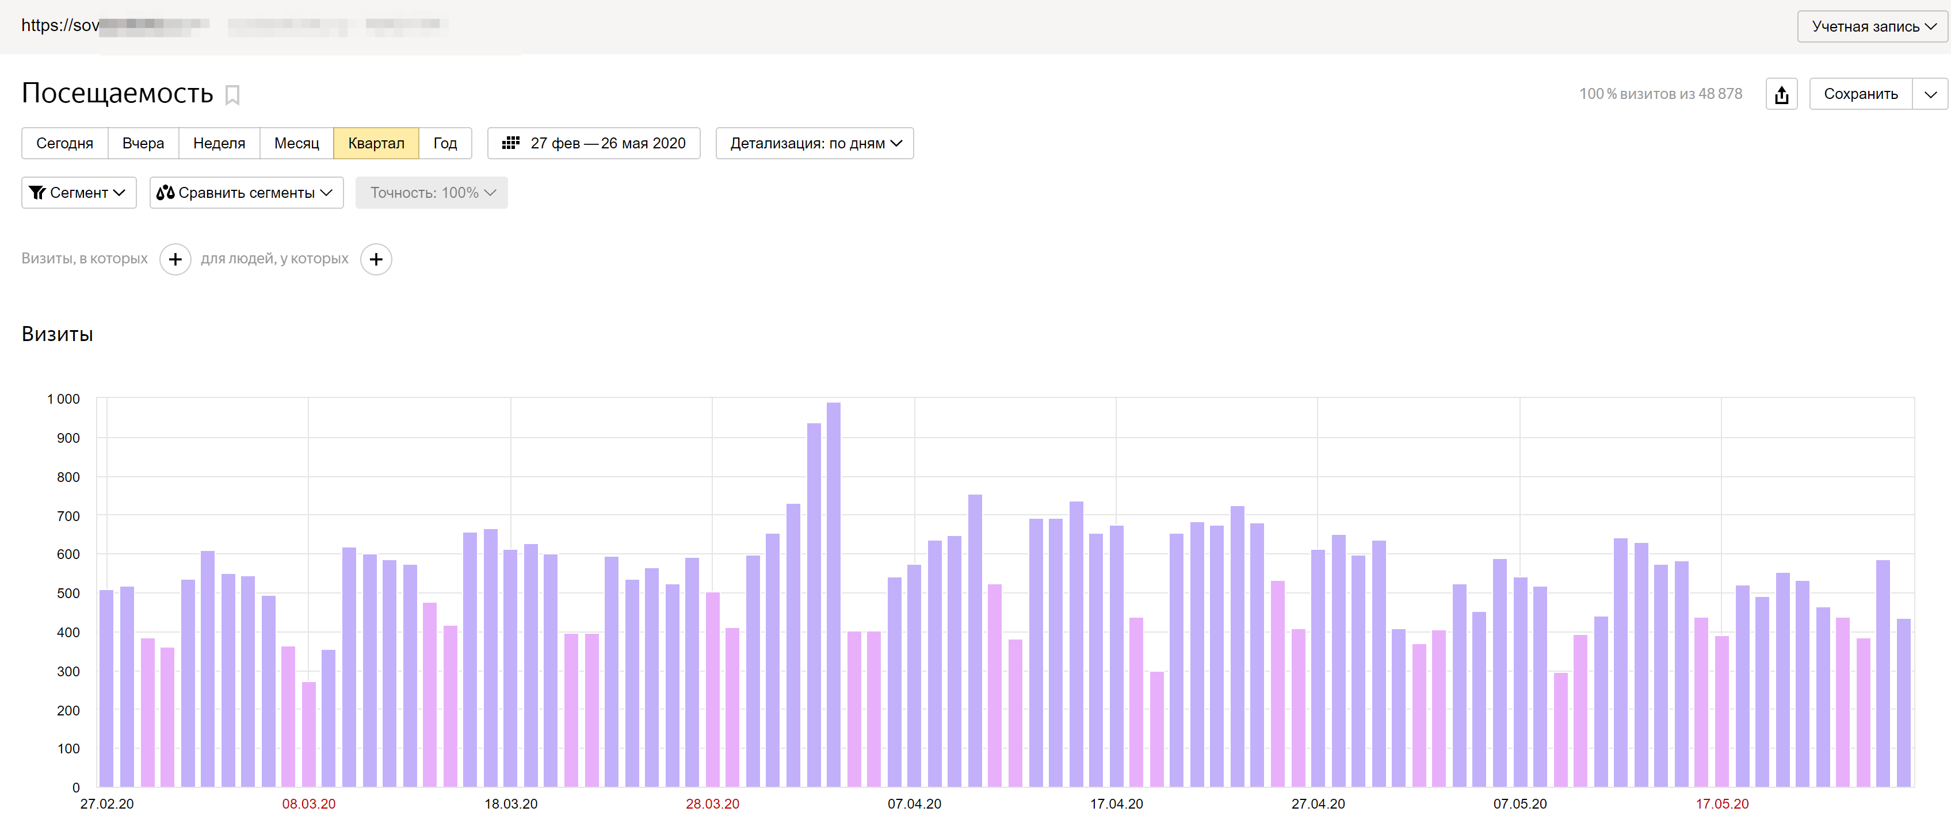Click the bookmark icon next to Посещаемость
The image size is (1951, 827).
[x=232, y=95]
